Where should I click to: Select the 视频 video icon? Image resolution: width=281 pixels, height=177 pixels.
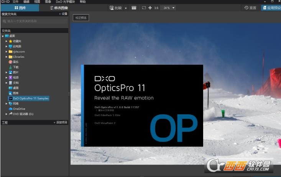[11, 78]
